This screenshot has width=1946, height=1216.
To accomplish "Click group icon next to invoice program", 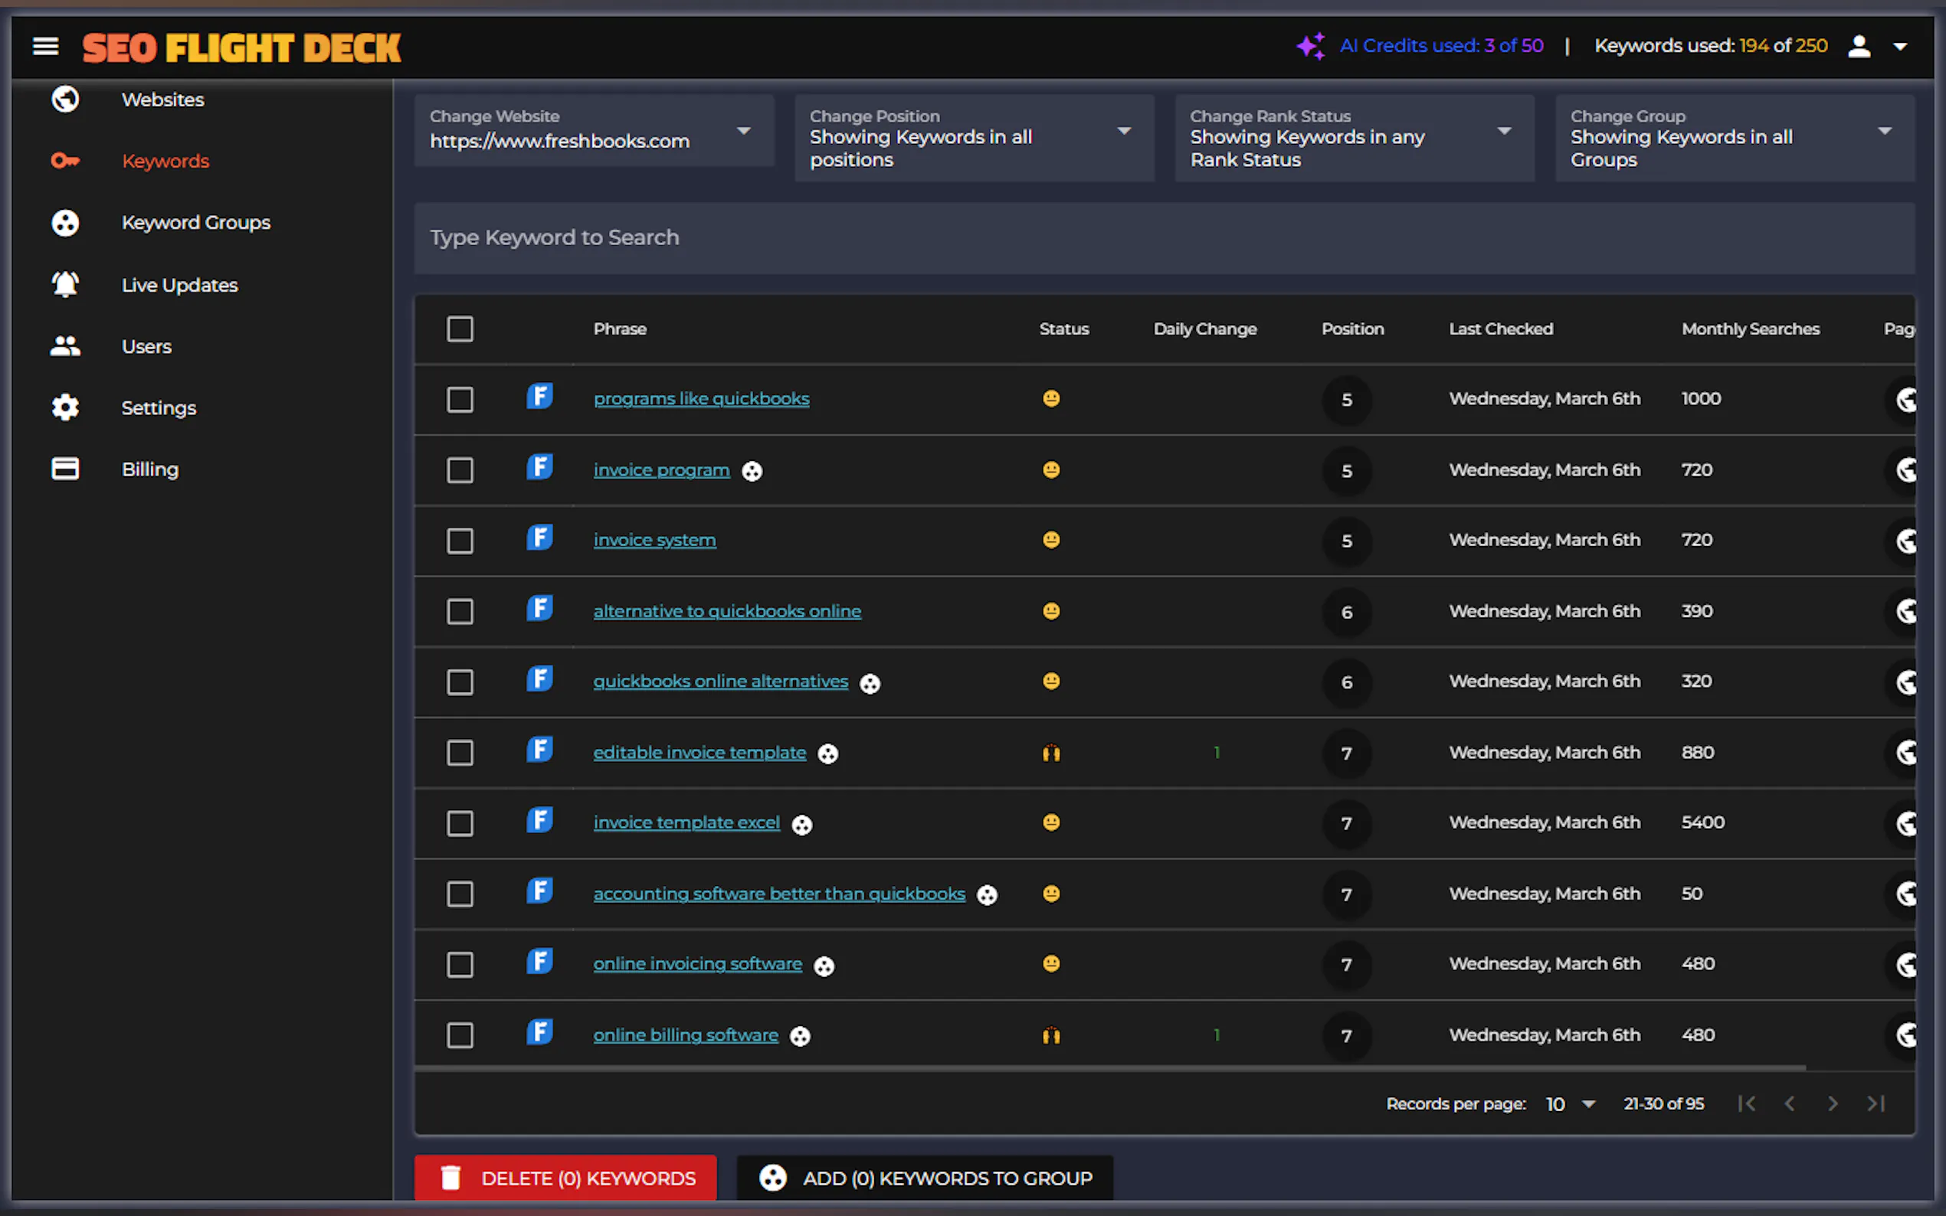I will click(752, 471).
